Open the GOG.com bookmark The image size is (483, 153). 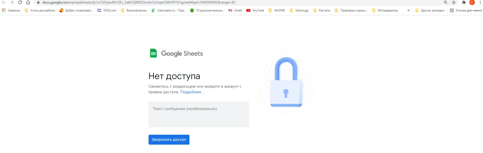point(107,10)
